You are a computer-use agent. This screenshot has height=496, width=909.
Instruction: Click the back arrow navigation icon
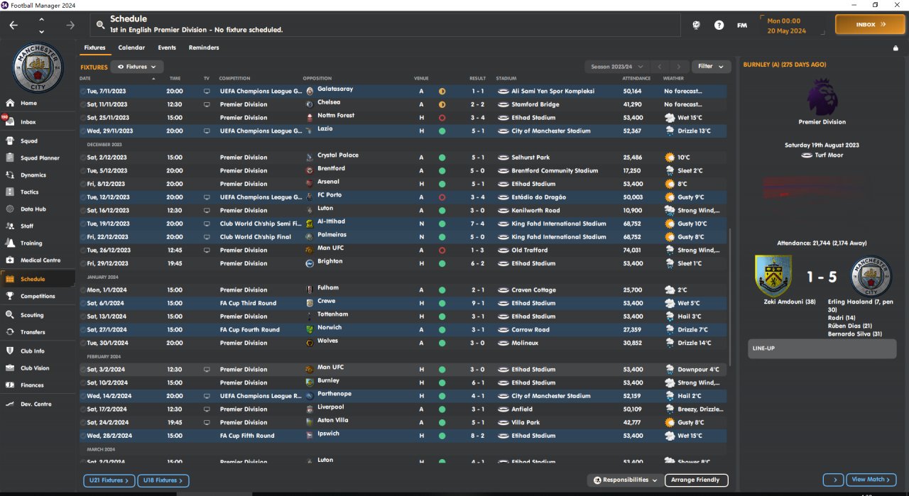point(14,25)
